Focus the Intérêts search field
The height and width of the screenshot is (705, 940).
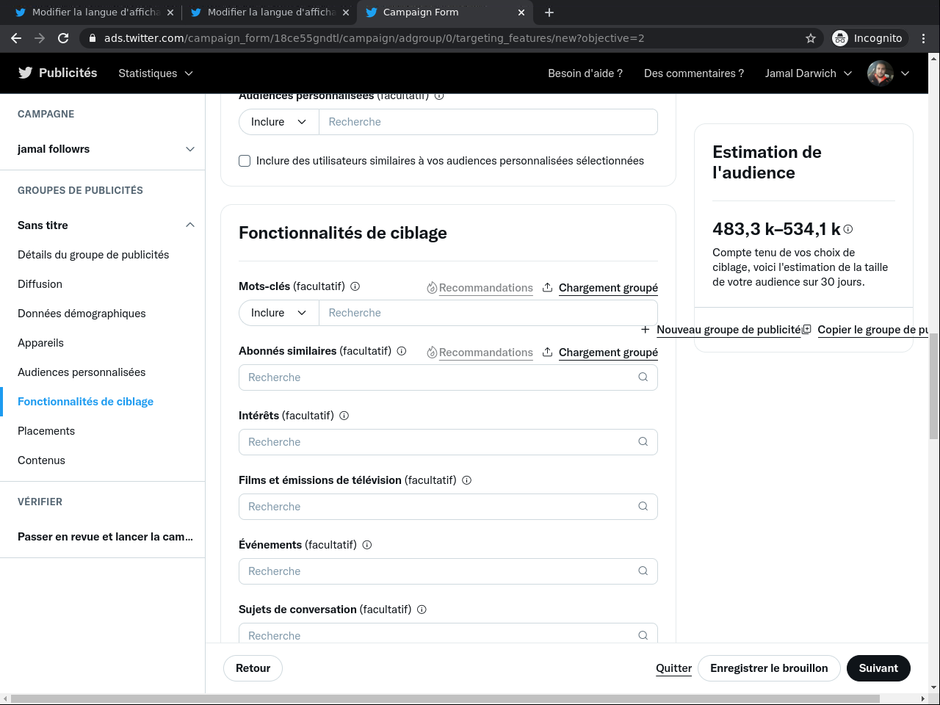pyautogui.click(x=448, y=442)
